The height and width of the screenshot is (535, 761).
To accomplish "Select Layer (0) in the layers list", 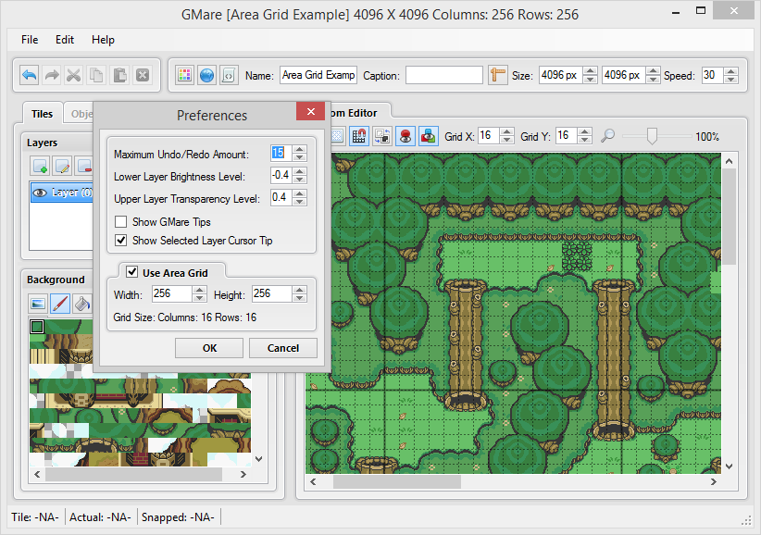I will click(x=61, y=193).
